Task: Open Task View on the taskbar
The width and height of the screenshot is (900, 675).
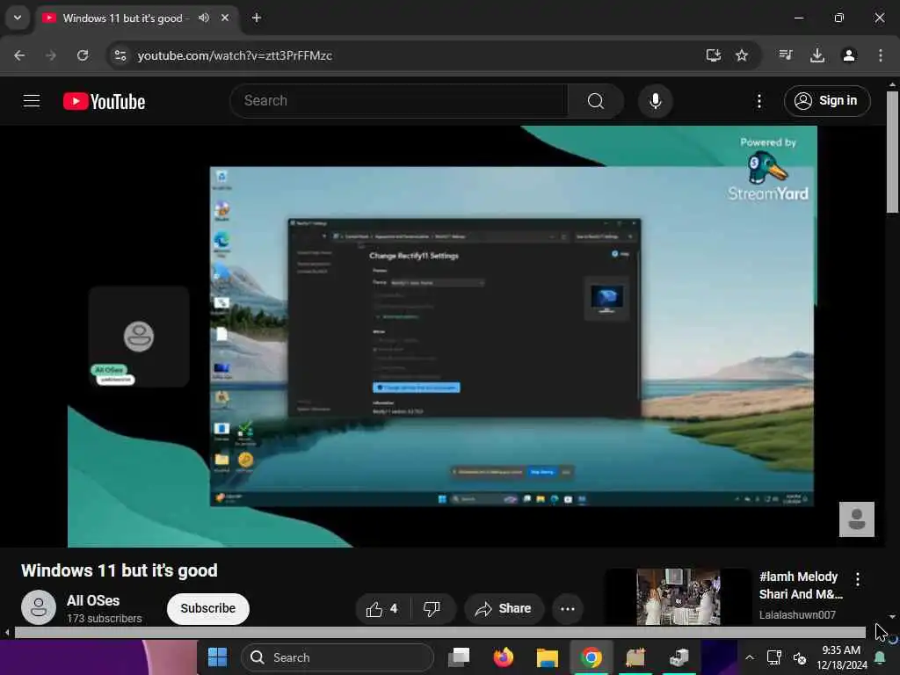Action: pos(459,657)
